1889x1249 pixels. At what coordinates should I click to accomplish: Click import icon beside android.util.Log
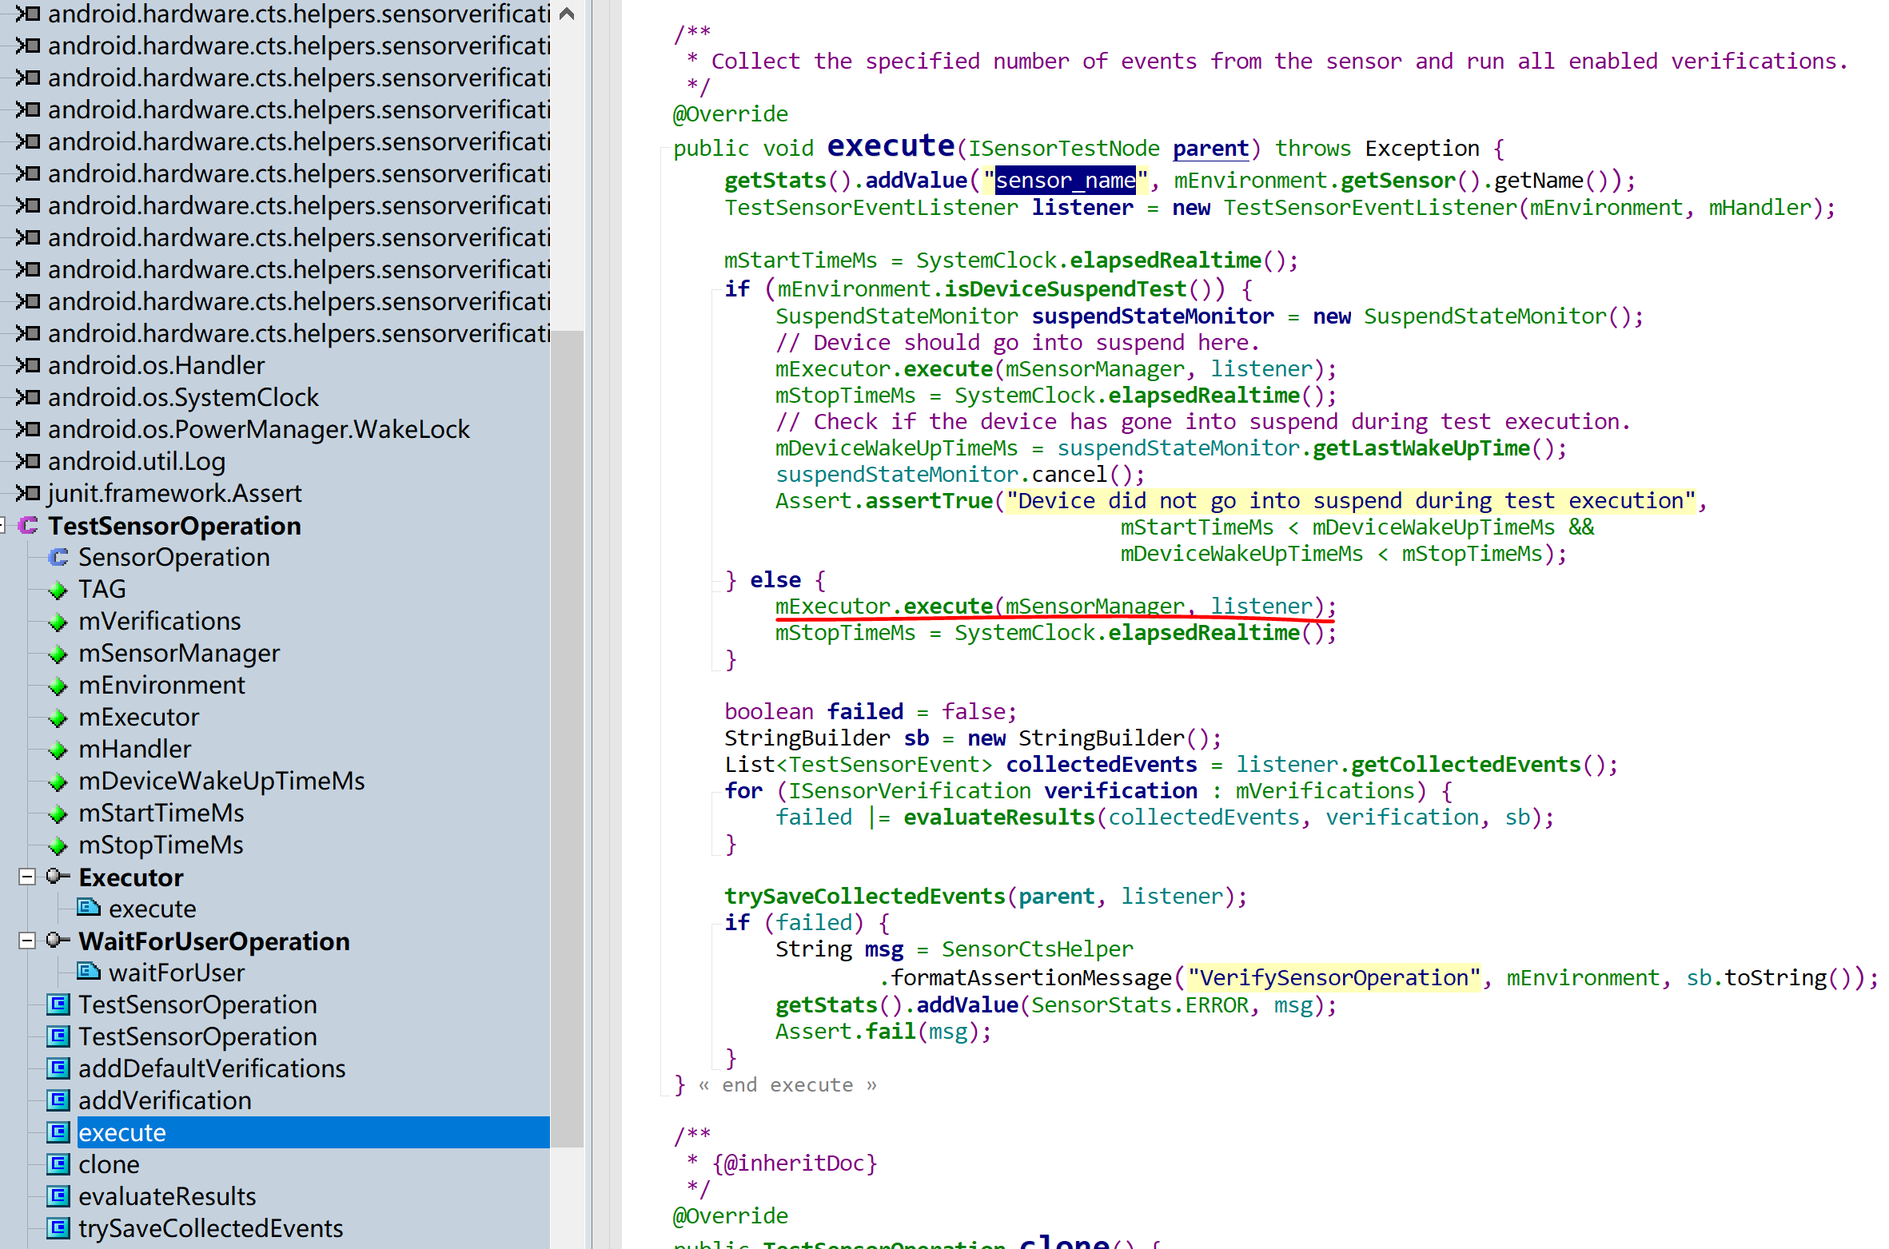(28, 461)
